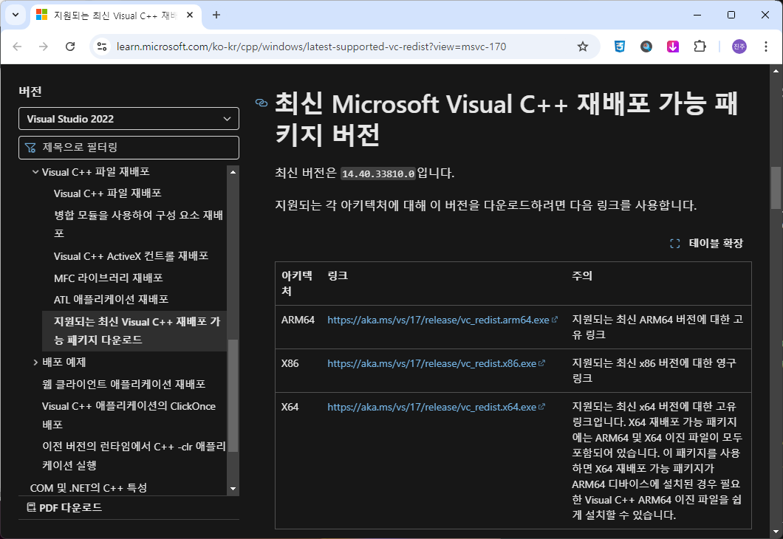Click 테이블 확장 button
This screenshot has height=539, width=783.
(x=707, y=244)
